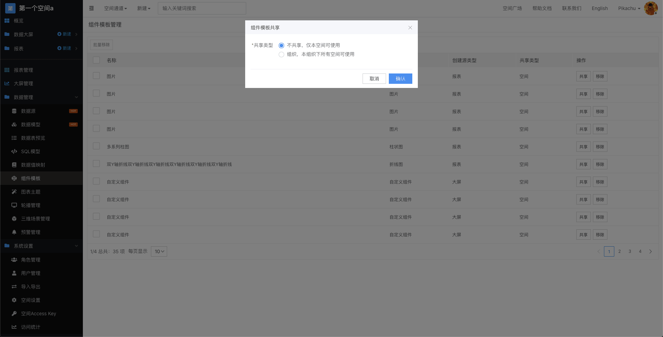Open 空间广场 in the top navigation
Screen dimensions: 663x337
pyautogui.click(x=512, y=8)
